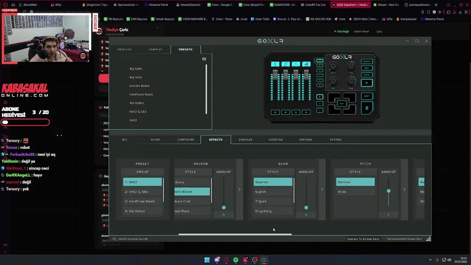The width and height of the screenshot is (471, 265).
Task: Click the Pitch knob on device
Action: point(351,66)
